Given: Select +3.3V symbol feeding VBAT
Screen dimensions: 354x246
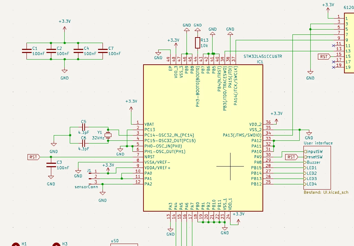Looking at the screenshot, I should pos(131,109).
